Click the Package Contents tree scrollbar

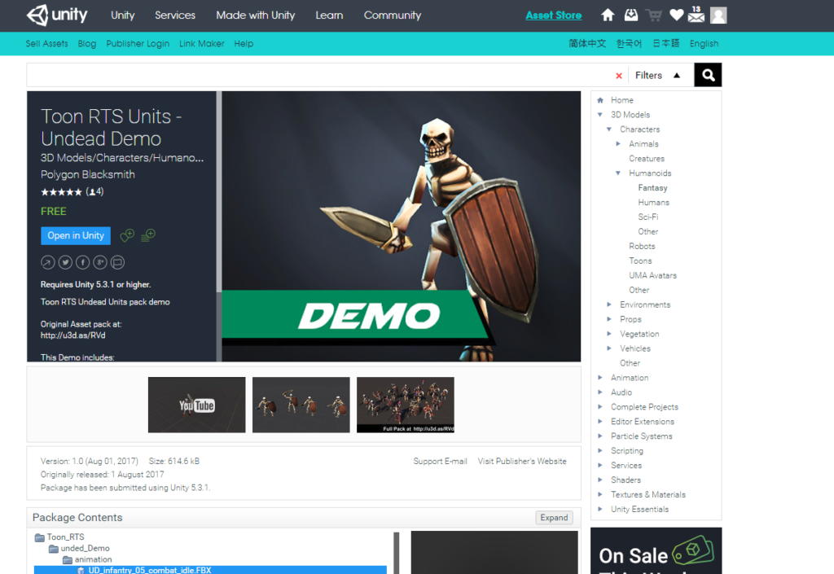397,553
